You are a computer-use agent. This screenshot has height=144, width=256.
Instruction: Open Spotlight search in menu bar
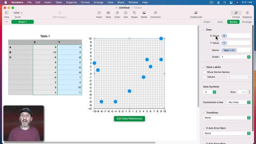pos(225,2)
